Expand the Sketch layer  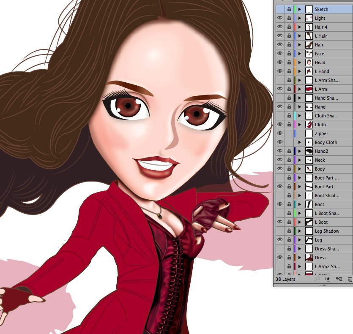[x=300, y=9]
